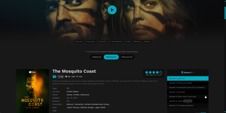
Task: Open the Sharing options
Action: pos(137,41)
